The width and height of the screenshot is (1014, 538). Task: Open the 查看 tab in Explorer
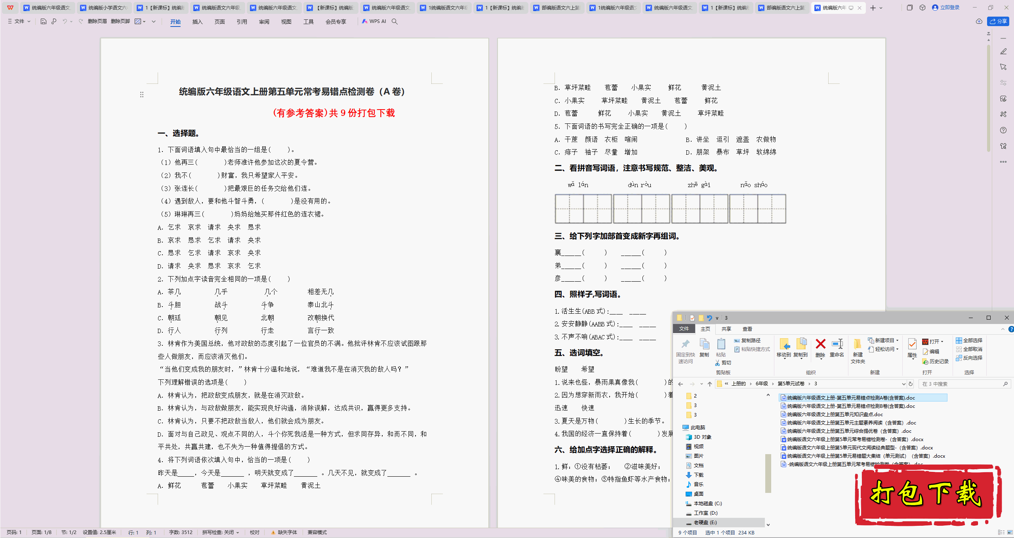coord(747,329)
